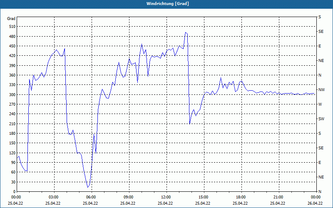Pick the 420 y-axis tick label

coord(12,56)
